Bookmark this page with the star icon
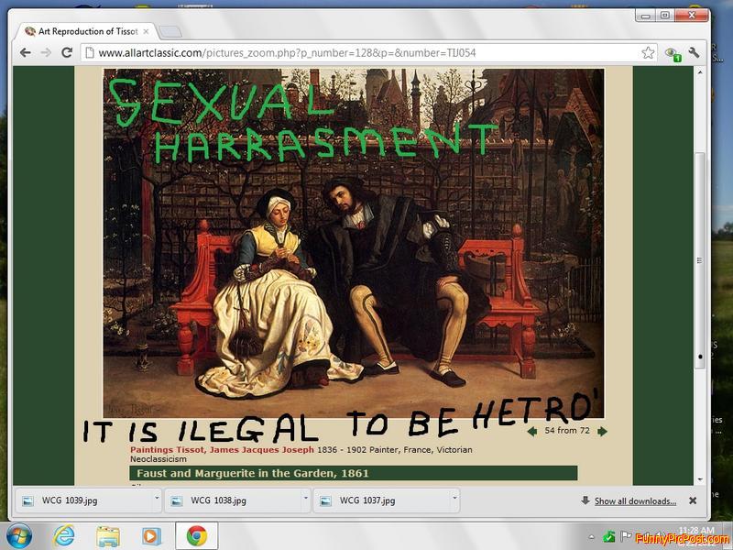733x550 pixels. 648,52
